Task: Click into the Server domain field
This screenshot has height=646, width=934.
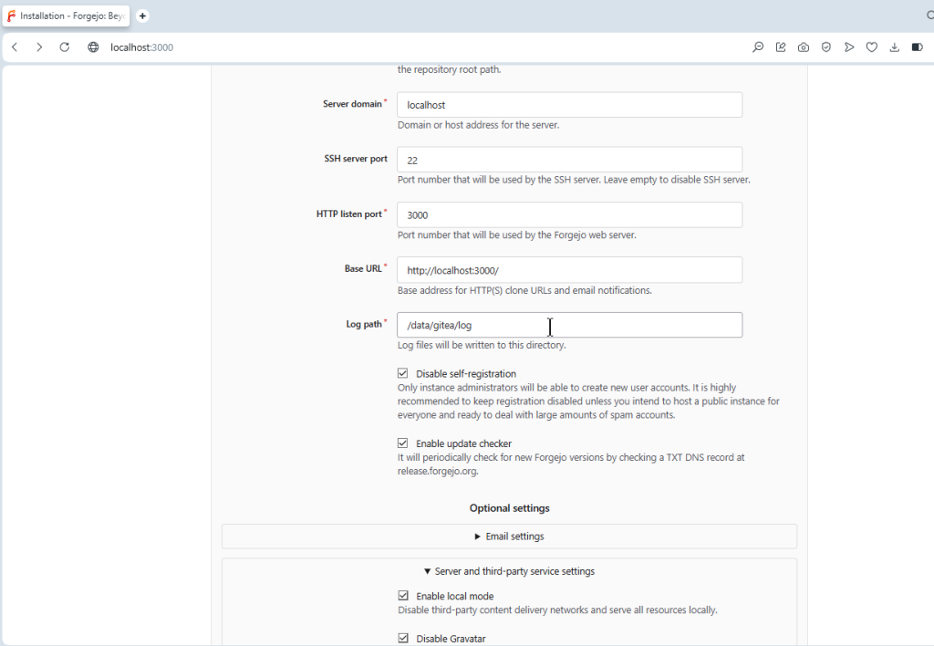Action: [x=569, y=105]
